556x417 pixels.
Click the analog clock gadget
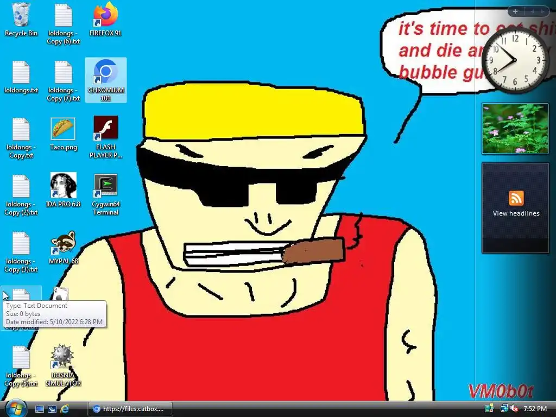(515, 60)
